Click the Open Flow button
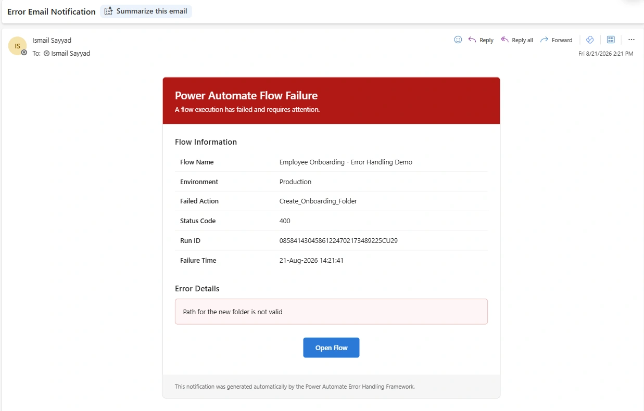 click(x=331, y=348)
